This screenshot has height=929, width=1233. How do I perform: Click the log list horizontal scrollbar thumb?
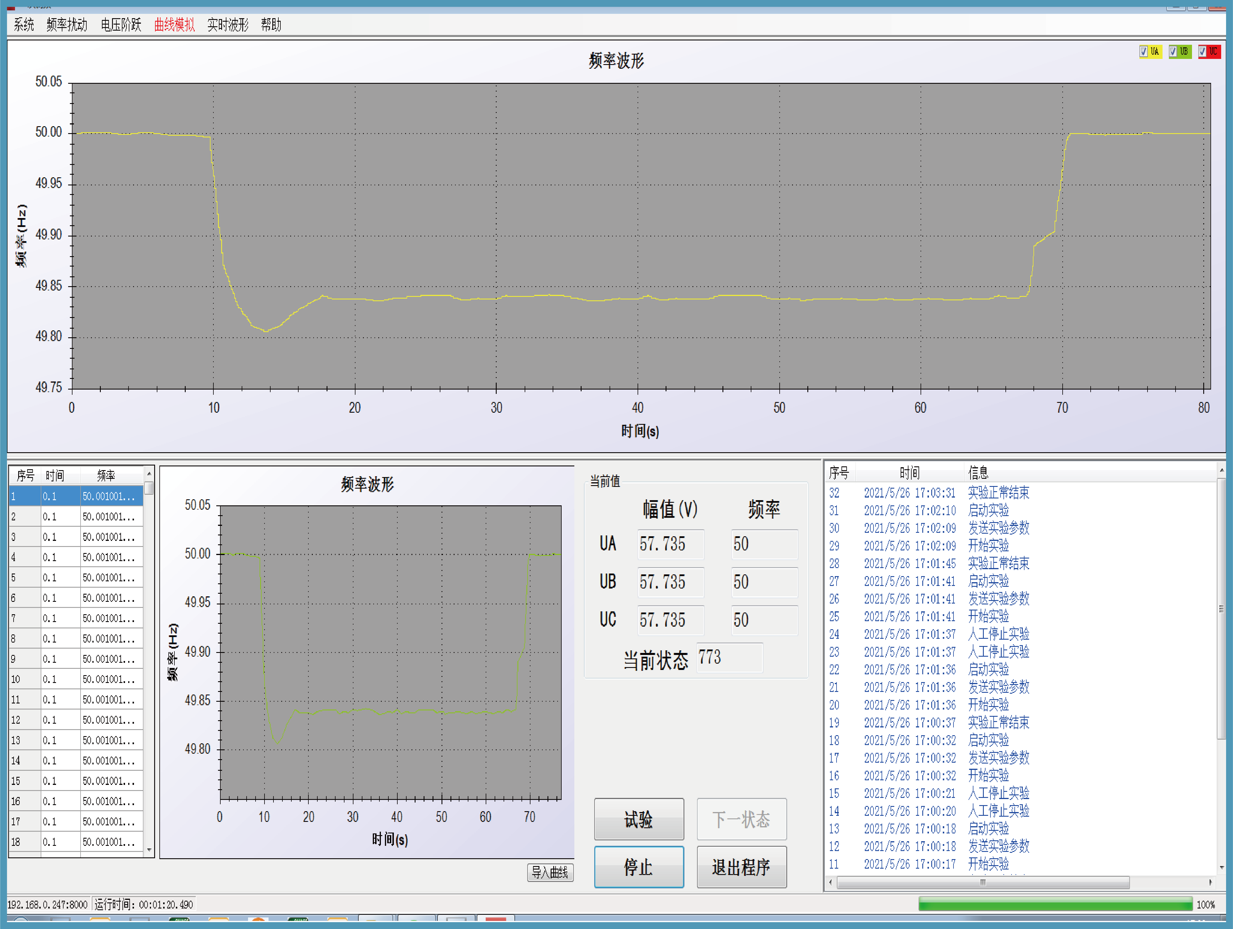tap(983, 882)
